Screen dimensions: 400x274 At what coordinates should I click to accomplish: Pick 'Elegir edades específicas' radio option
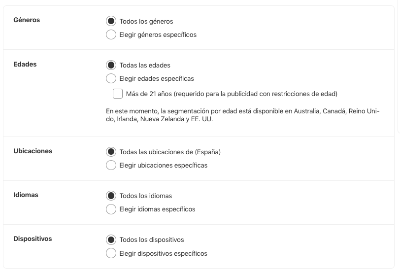[x=111, y=78]
